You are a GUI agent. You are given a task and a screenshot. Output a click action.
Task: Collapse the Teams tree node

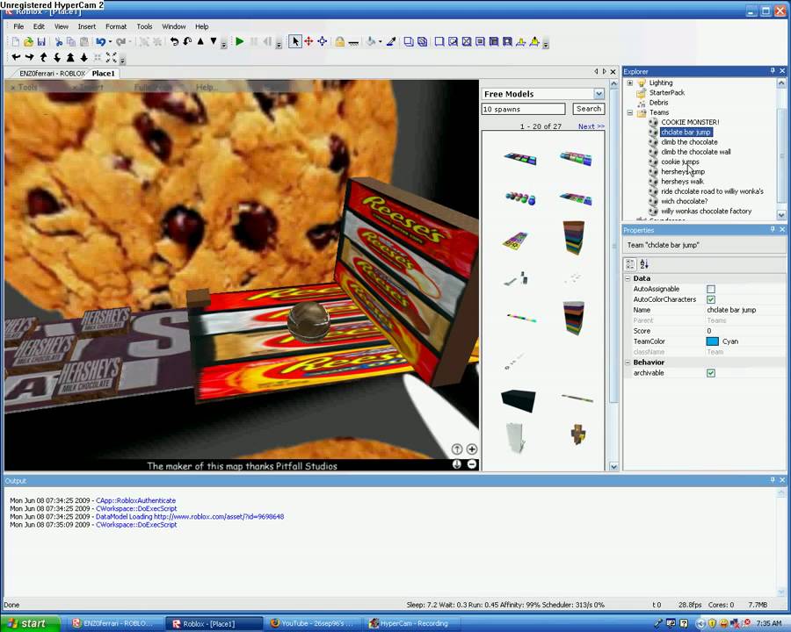629,112
